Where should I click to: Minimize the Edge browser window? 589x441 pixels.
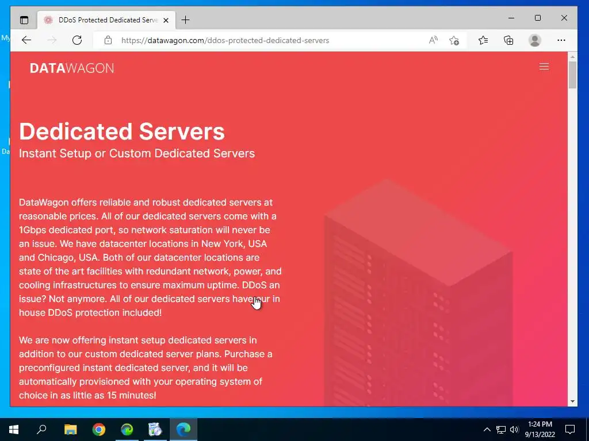pyautogui.click(x=511, y=18)
